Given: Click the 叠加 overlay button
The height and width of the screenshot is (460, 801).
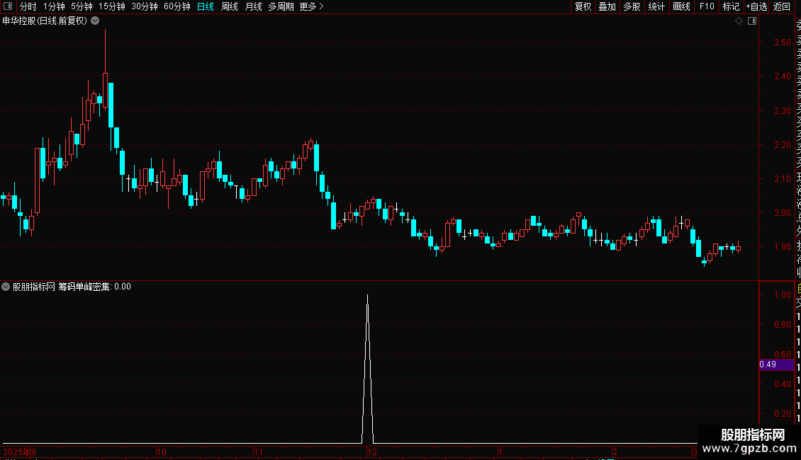Looking at the screenshot, I should pos(607,6).
